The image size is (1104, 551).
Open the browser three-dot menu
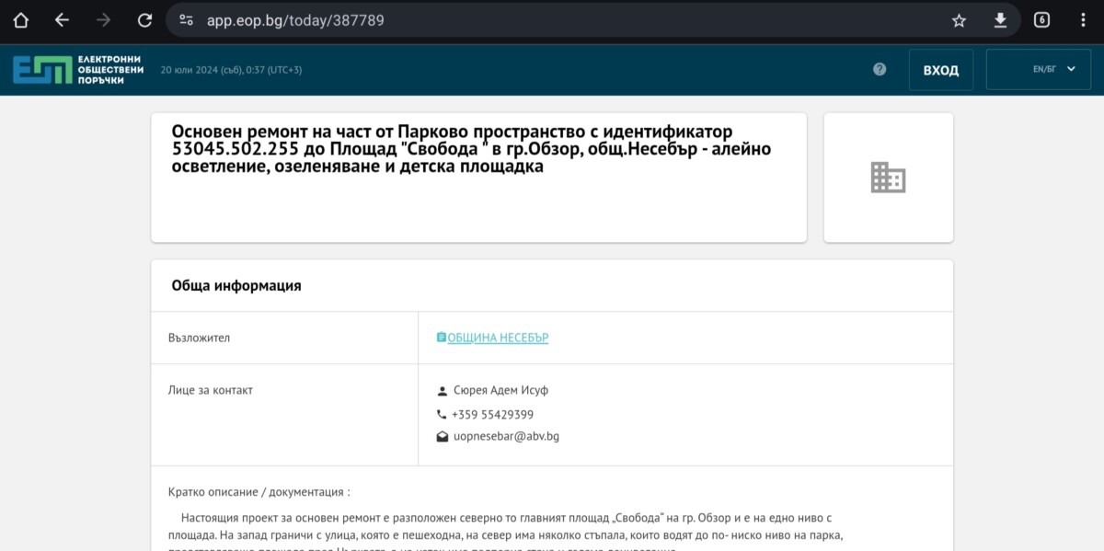[x=1083, y=20]
